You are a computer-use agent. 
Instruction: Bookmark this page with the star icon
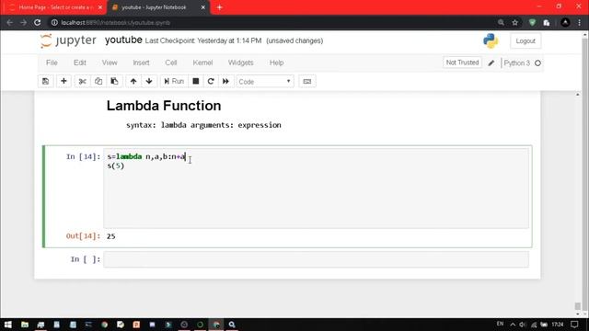tap(515, 22)
